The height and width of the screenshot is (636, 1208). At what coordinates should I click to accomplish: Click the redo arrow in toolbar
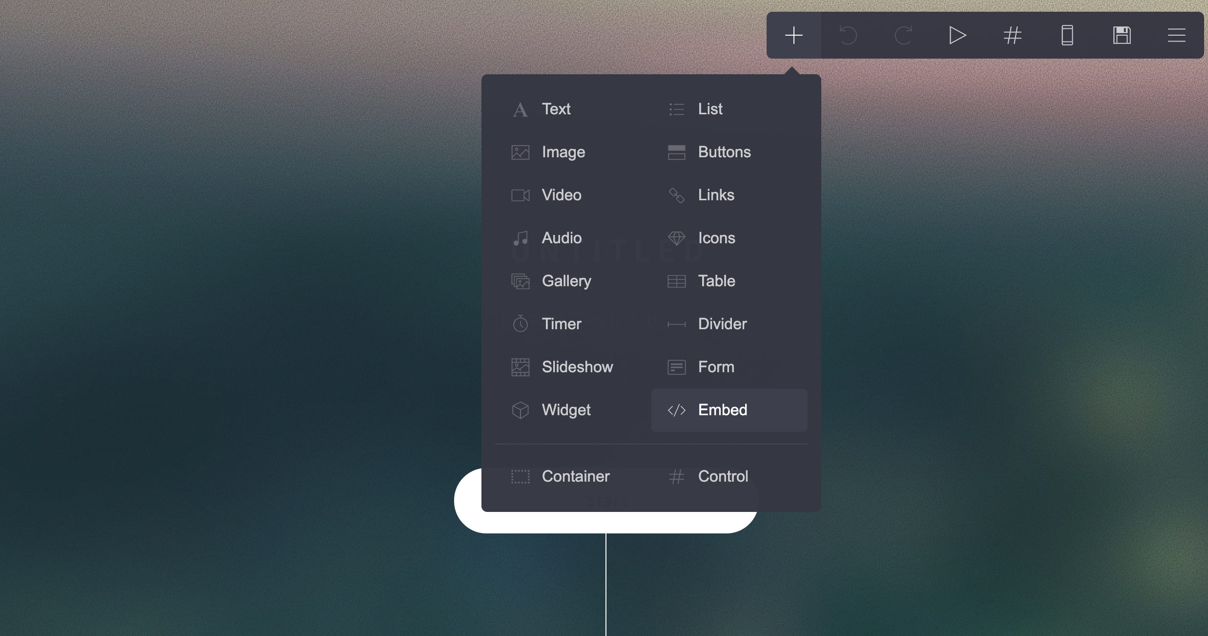tap(903, 35)
